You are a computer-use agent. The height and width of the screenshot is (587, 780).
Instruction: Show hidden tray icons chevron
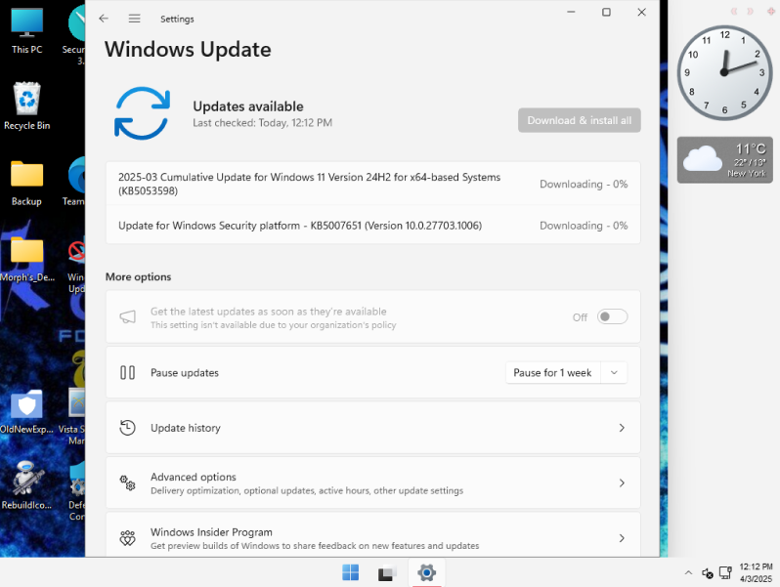click(688, 572)
